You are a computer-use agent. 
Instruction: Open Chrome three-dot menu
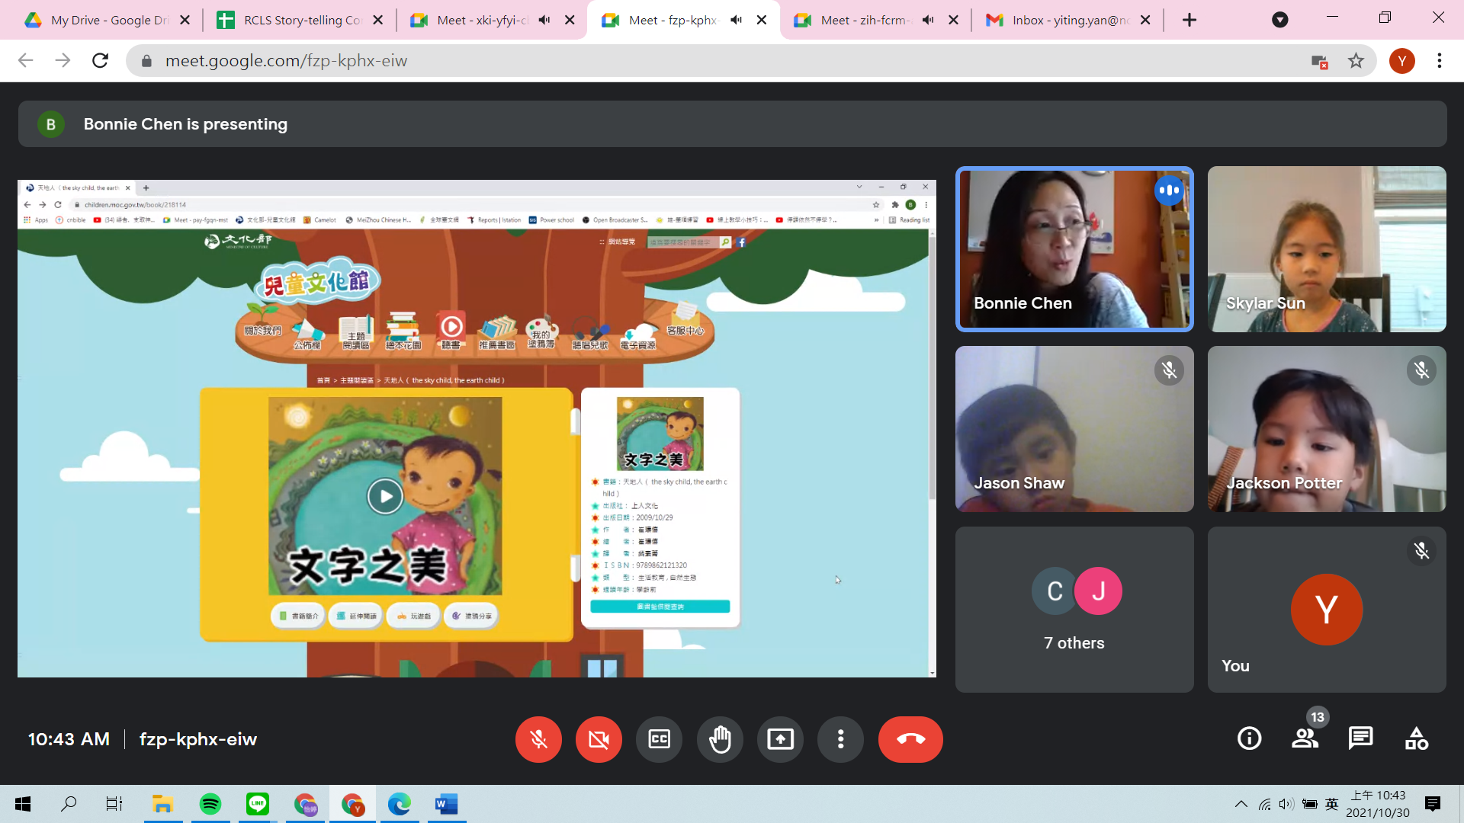pyautogui.click(x=1440, y=60)
